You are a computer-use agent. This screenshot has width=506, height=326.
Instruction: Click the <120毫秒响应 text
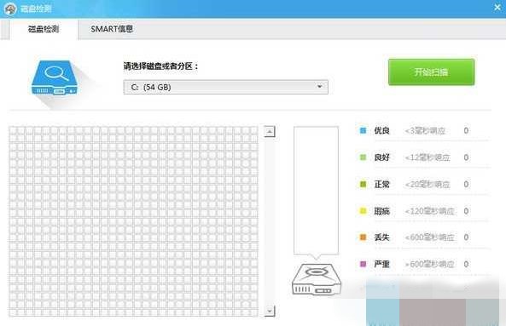click(x=429, y=211)
